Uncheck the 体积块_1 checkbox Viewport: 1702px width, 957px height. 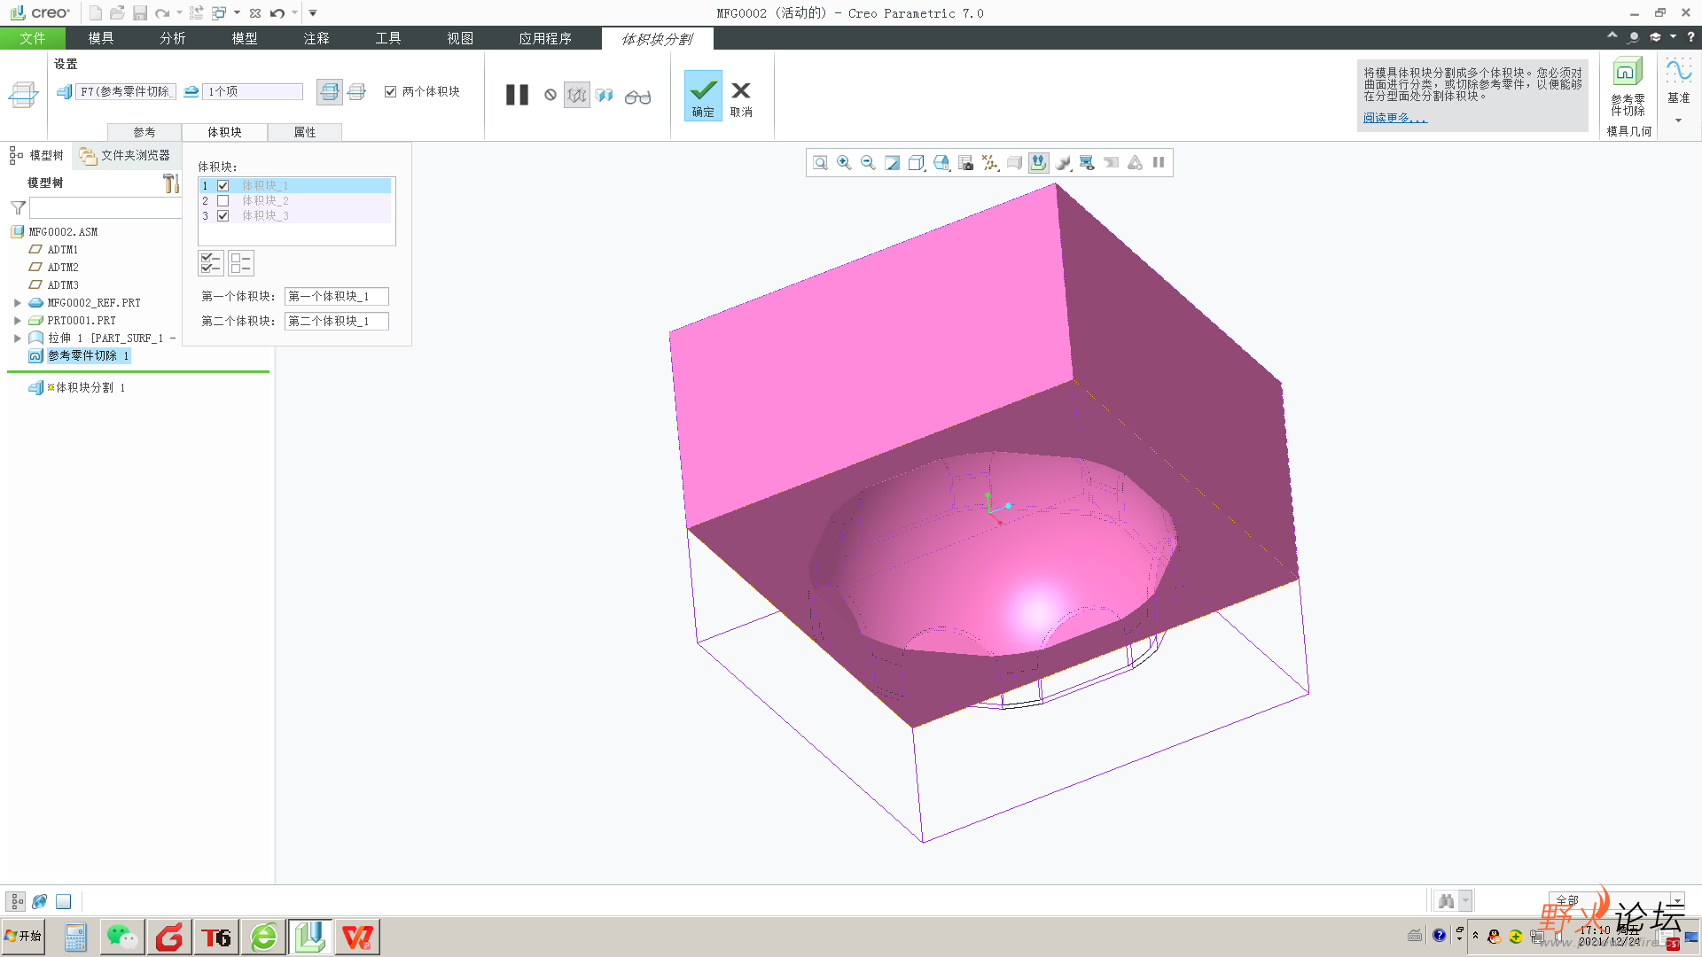point(223,186)
